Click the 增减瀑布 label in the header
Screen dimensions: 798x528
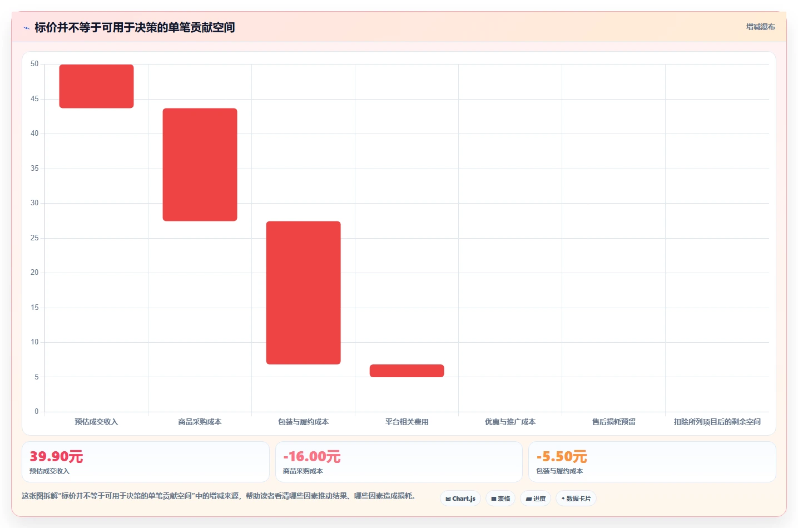point(760,27)
